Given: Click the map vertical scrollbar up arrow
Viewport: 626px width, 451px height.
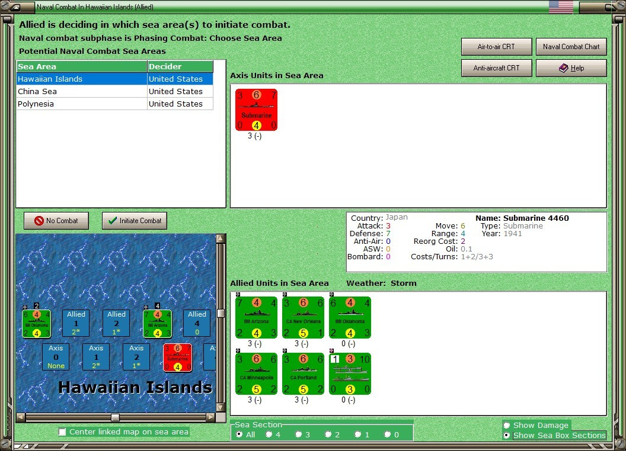Looking at the screenshot, I should click(x=221, y=239).
